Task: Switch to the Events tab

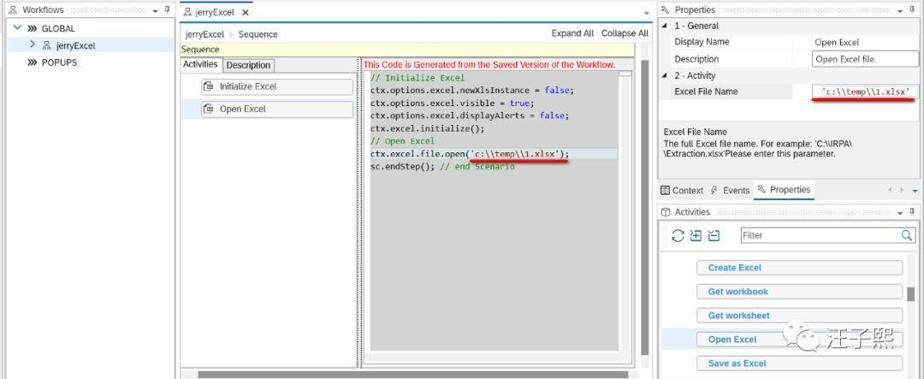Action: click(730, 191)
